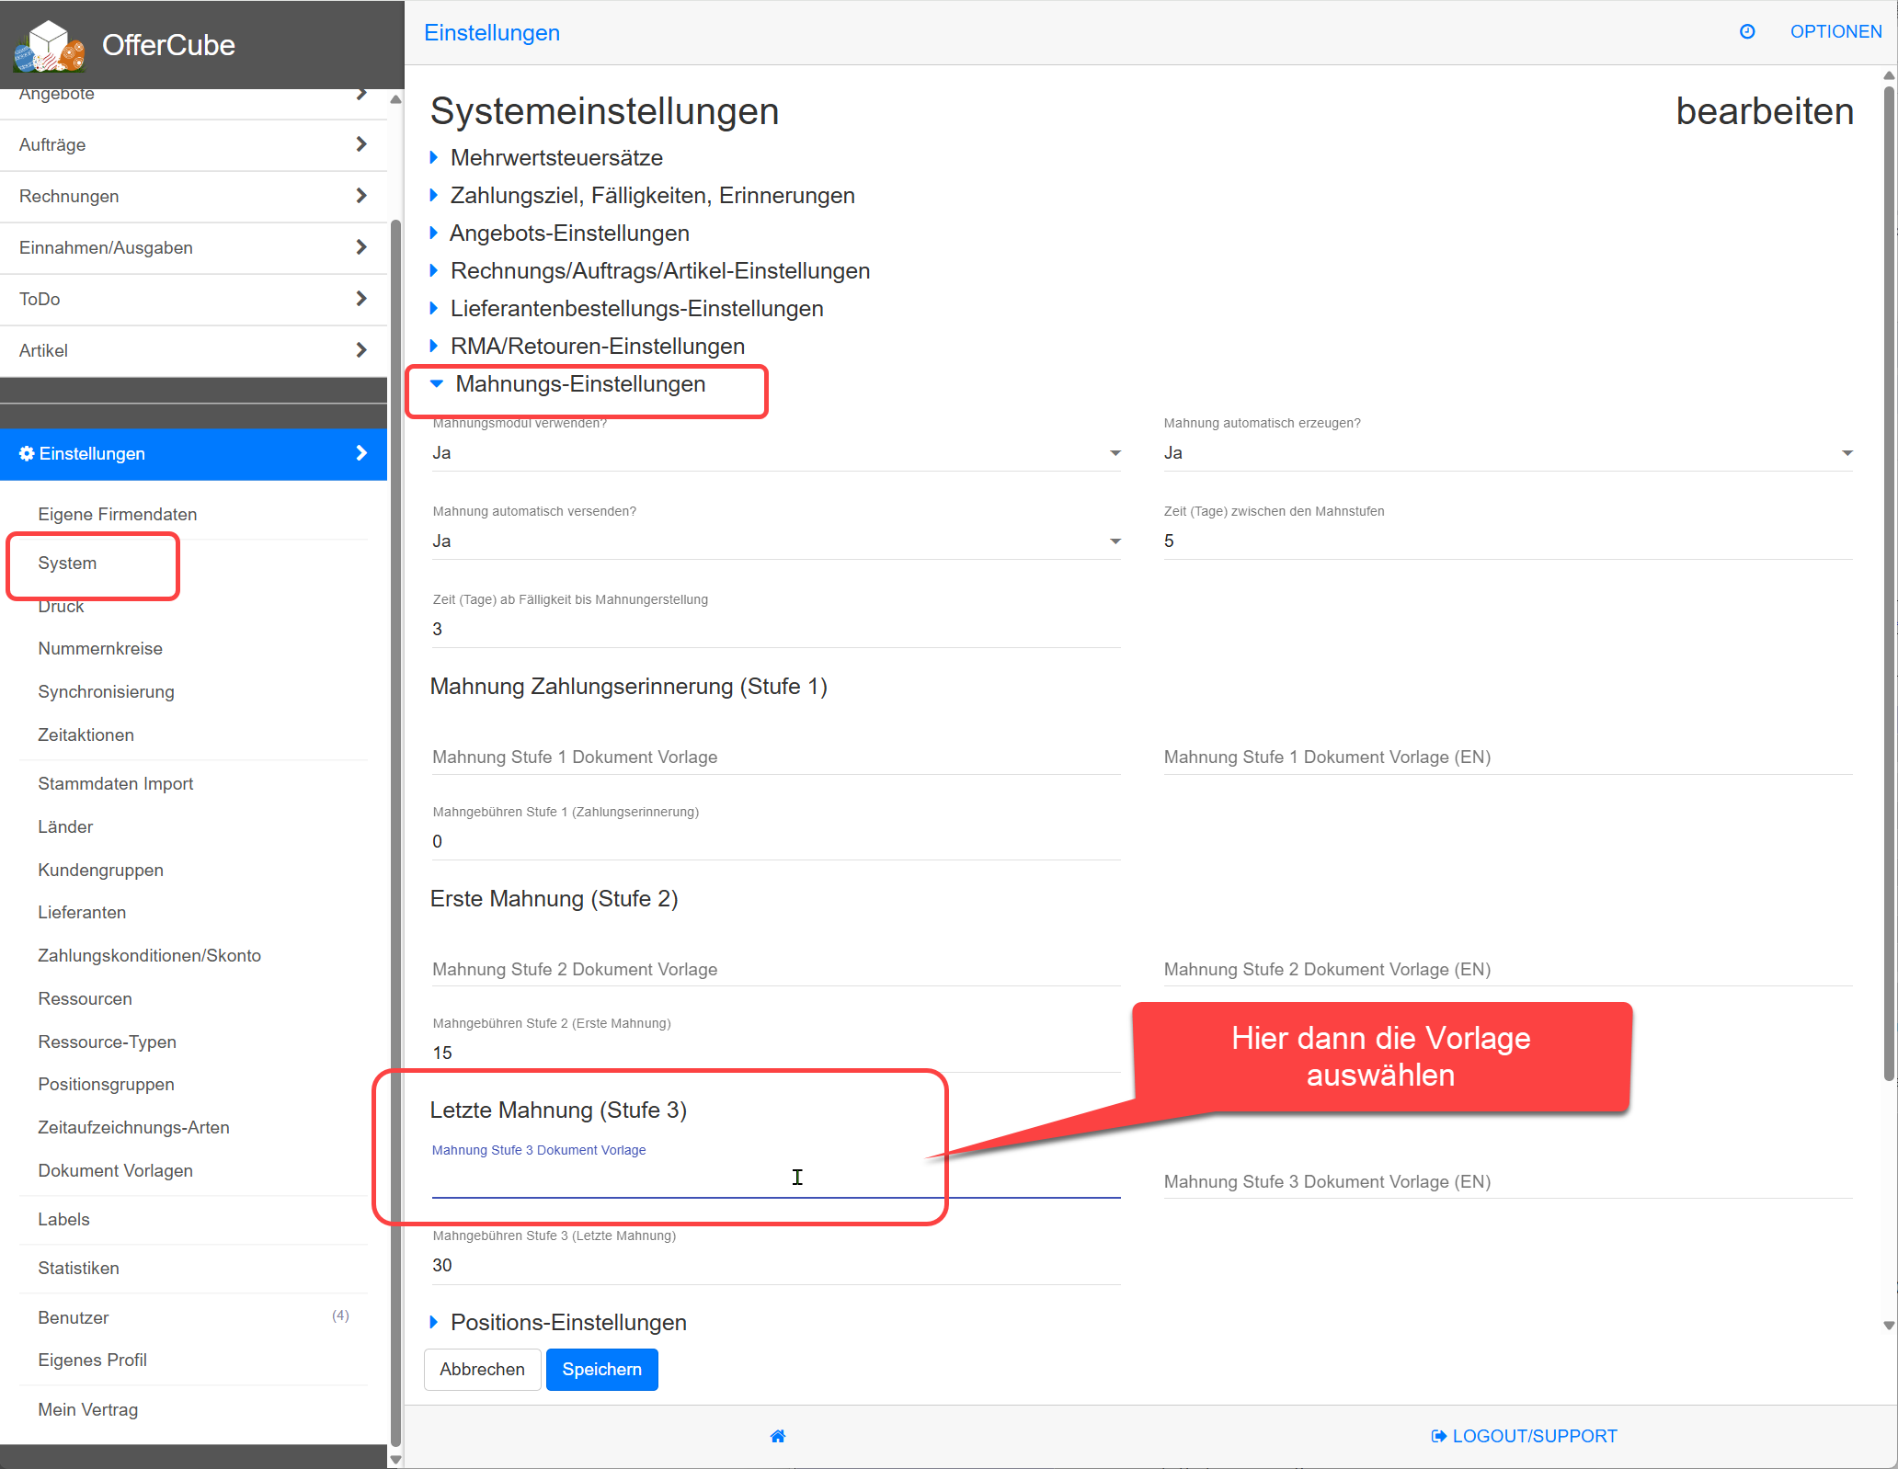
Task: Click Mahngebühren Stufe 2 field
Action: [776, 1053]
